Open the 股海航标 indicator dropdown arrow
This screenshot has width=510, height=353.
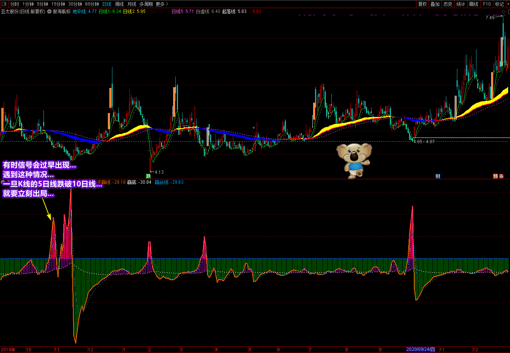click(x=49, y=12)
